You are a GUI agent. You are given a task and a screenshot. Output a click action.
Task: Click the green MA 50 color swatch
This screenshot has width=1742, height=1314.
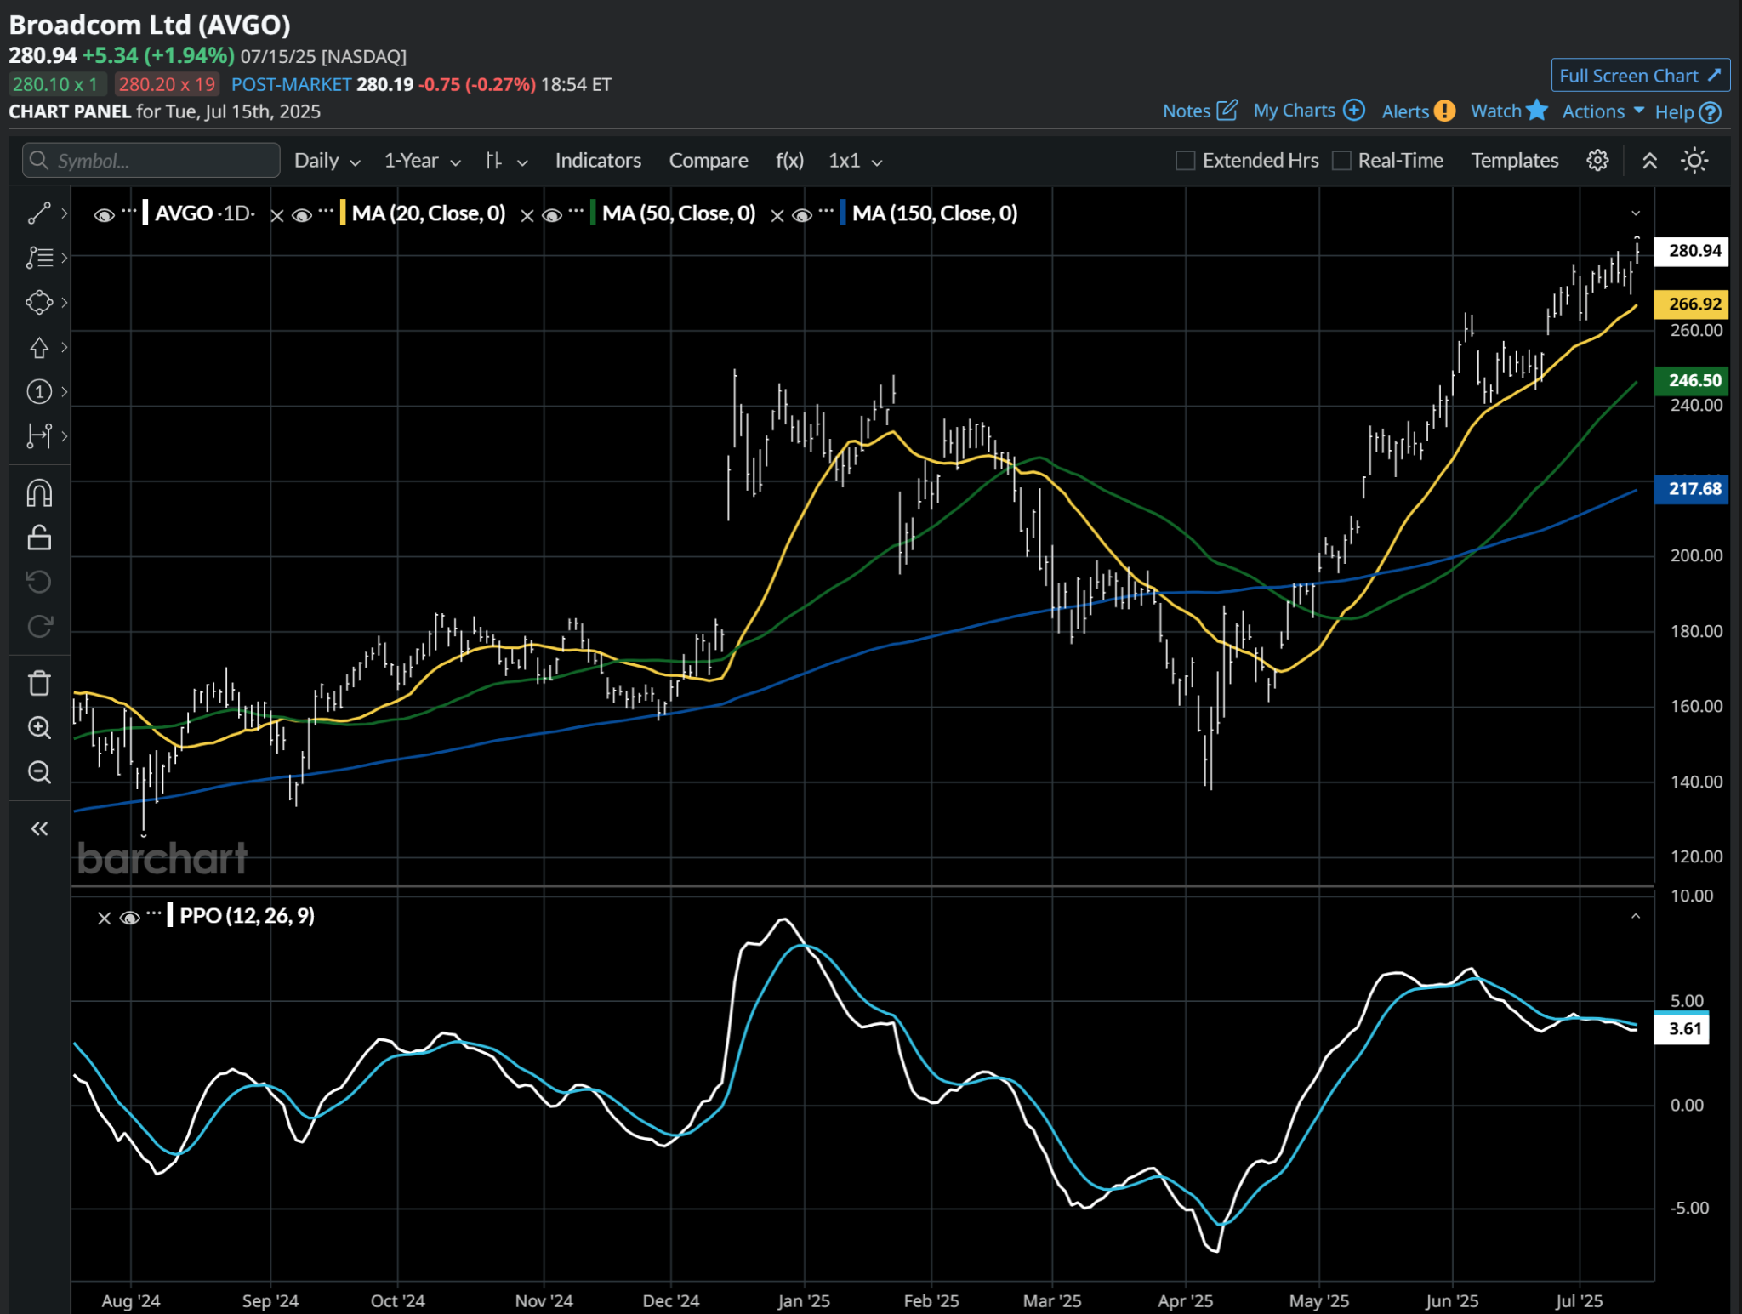pyautogui.click(x=592, y=213)
